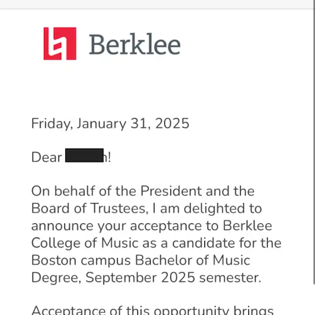Screen dimensions: 315x315
Task: Select the date Friday, January 31, 2025
Action: tap(110, 123)
